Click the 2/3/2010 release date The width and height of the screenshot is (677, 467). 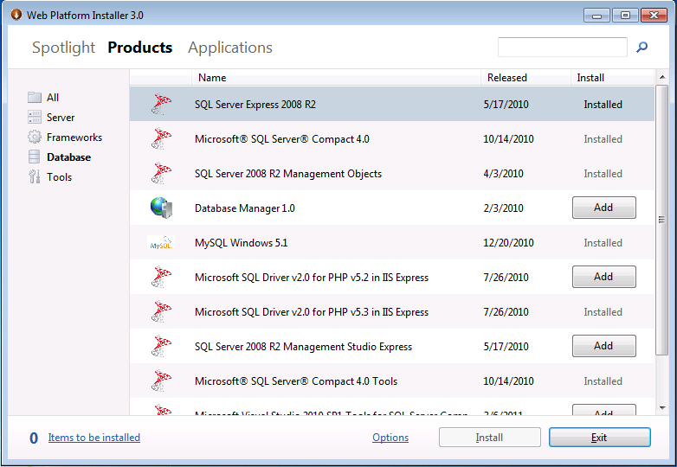coord(503,208)
